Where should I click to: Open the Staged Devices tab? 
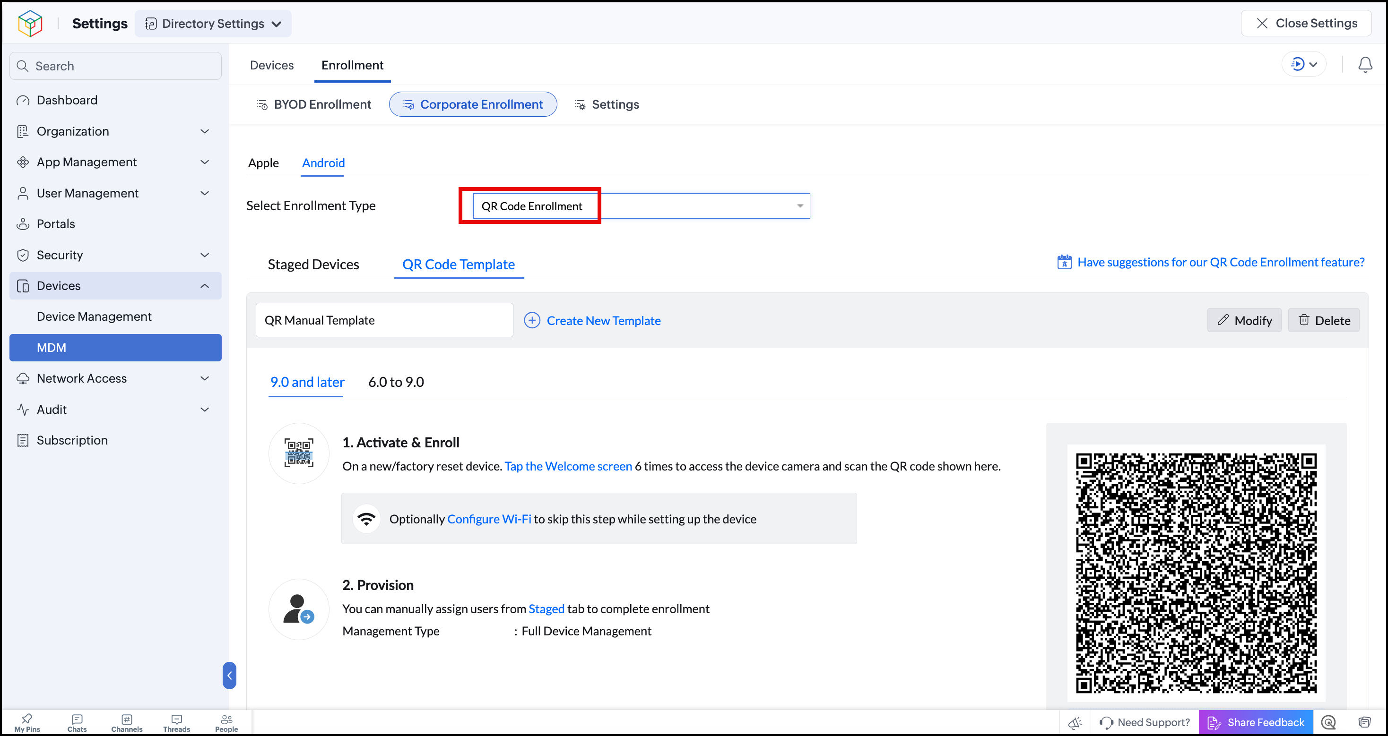[x=313, y=265]
